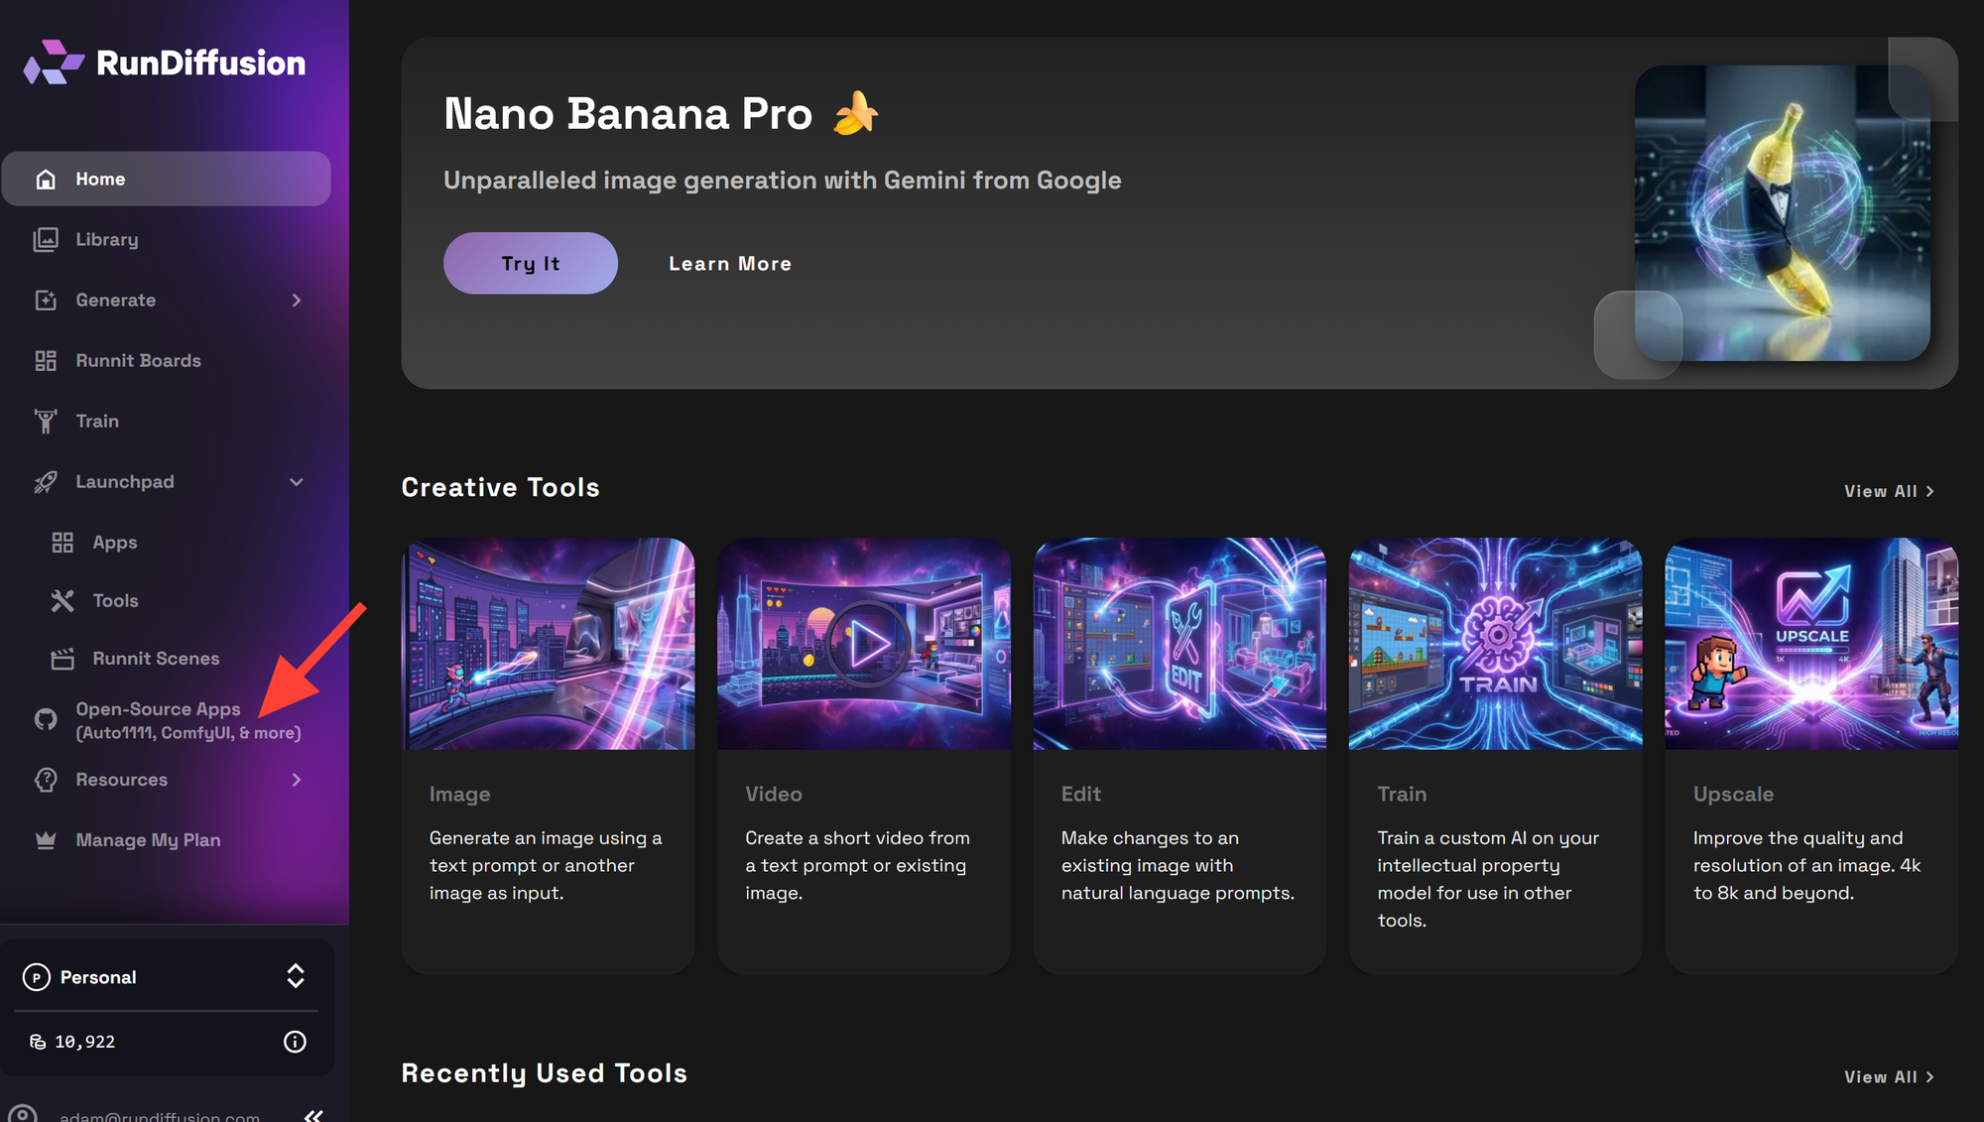The width and height of the screenshot is (1984, 1122).
Task: Click the Runnit Boards grid icon
Action: point(46,361)
